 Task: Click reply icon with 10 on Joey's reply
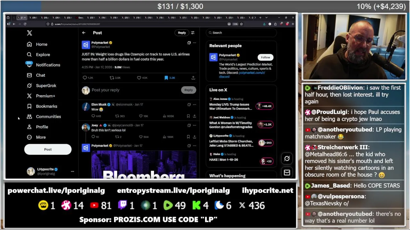(93, 137)
